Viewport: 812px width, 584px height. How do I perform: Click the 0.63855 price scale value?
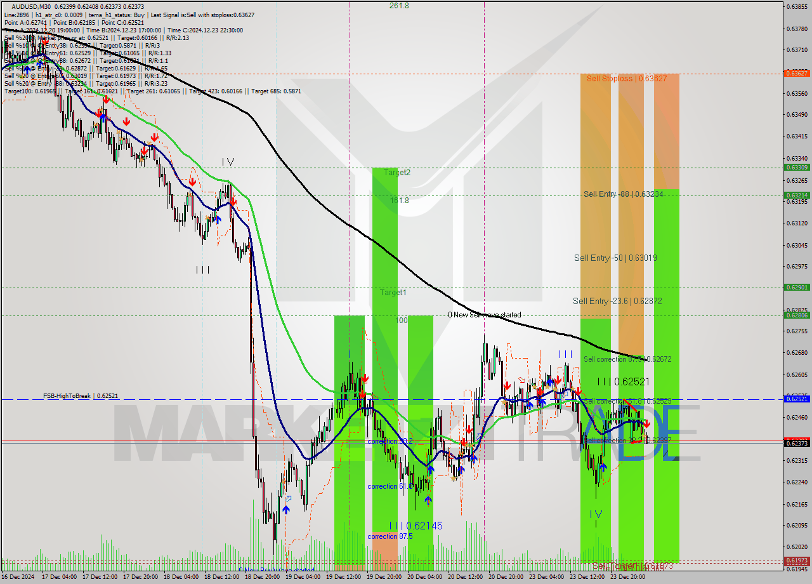[x=797, y=6]
